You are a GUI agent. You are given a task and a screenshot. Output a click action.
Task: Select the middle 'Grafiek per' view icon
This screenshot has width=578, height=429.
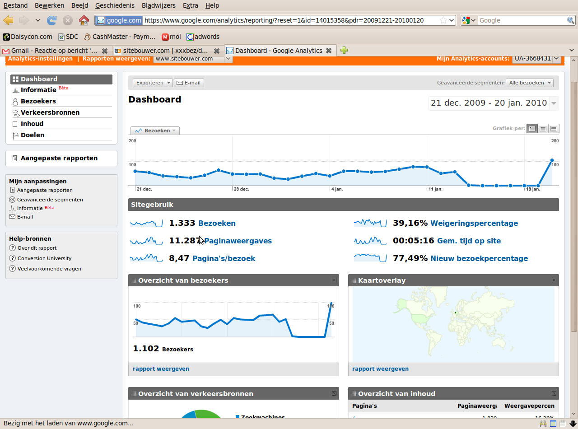coord(543,129)
